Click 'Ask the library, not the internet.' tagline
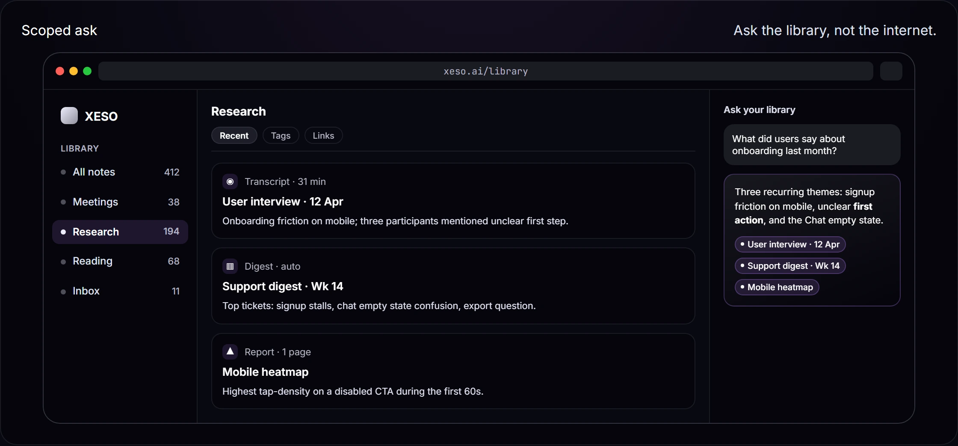This screenshot has width=958, height=446. click(835, 30)
